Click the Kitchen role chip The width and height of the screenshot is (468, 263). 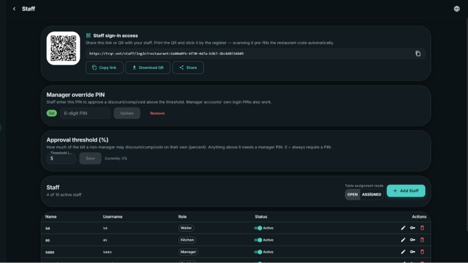click(x=187, y=240)
